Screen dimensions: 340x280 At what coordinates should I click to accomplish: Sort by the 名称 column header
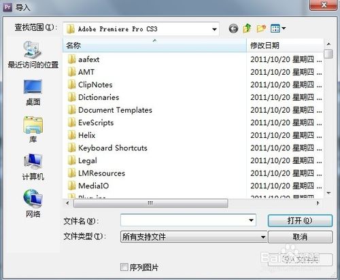point(154,46)
